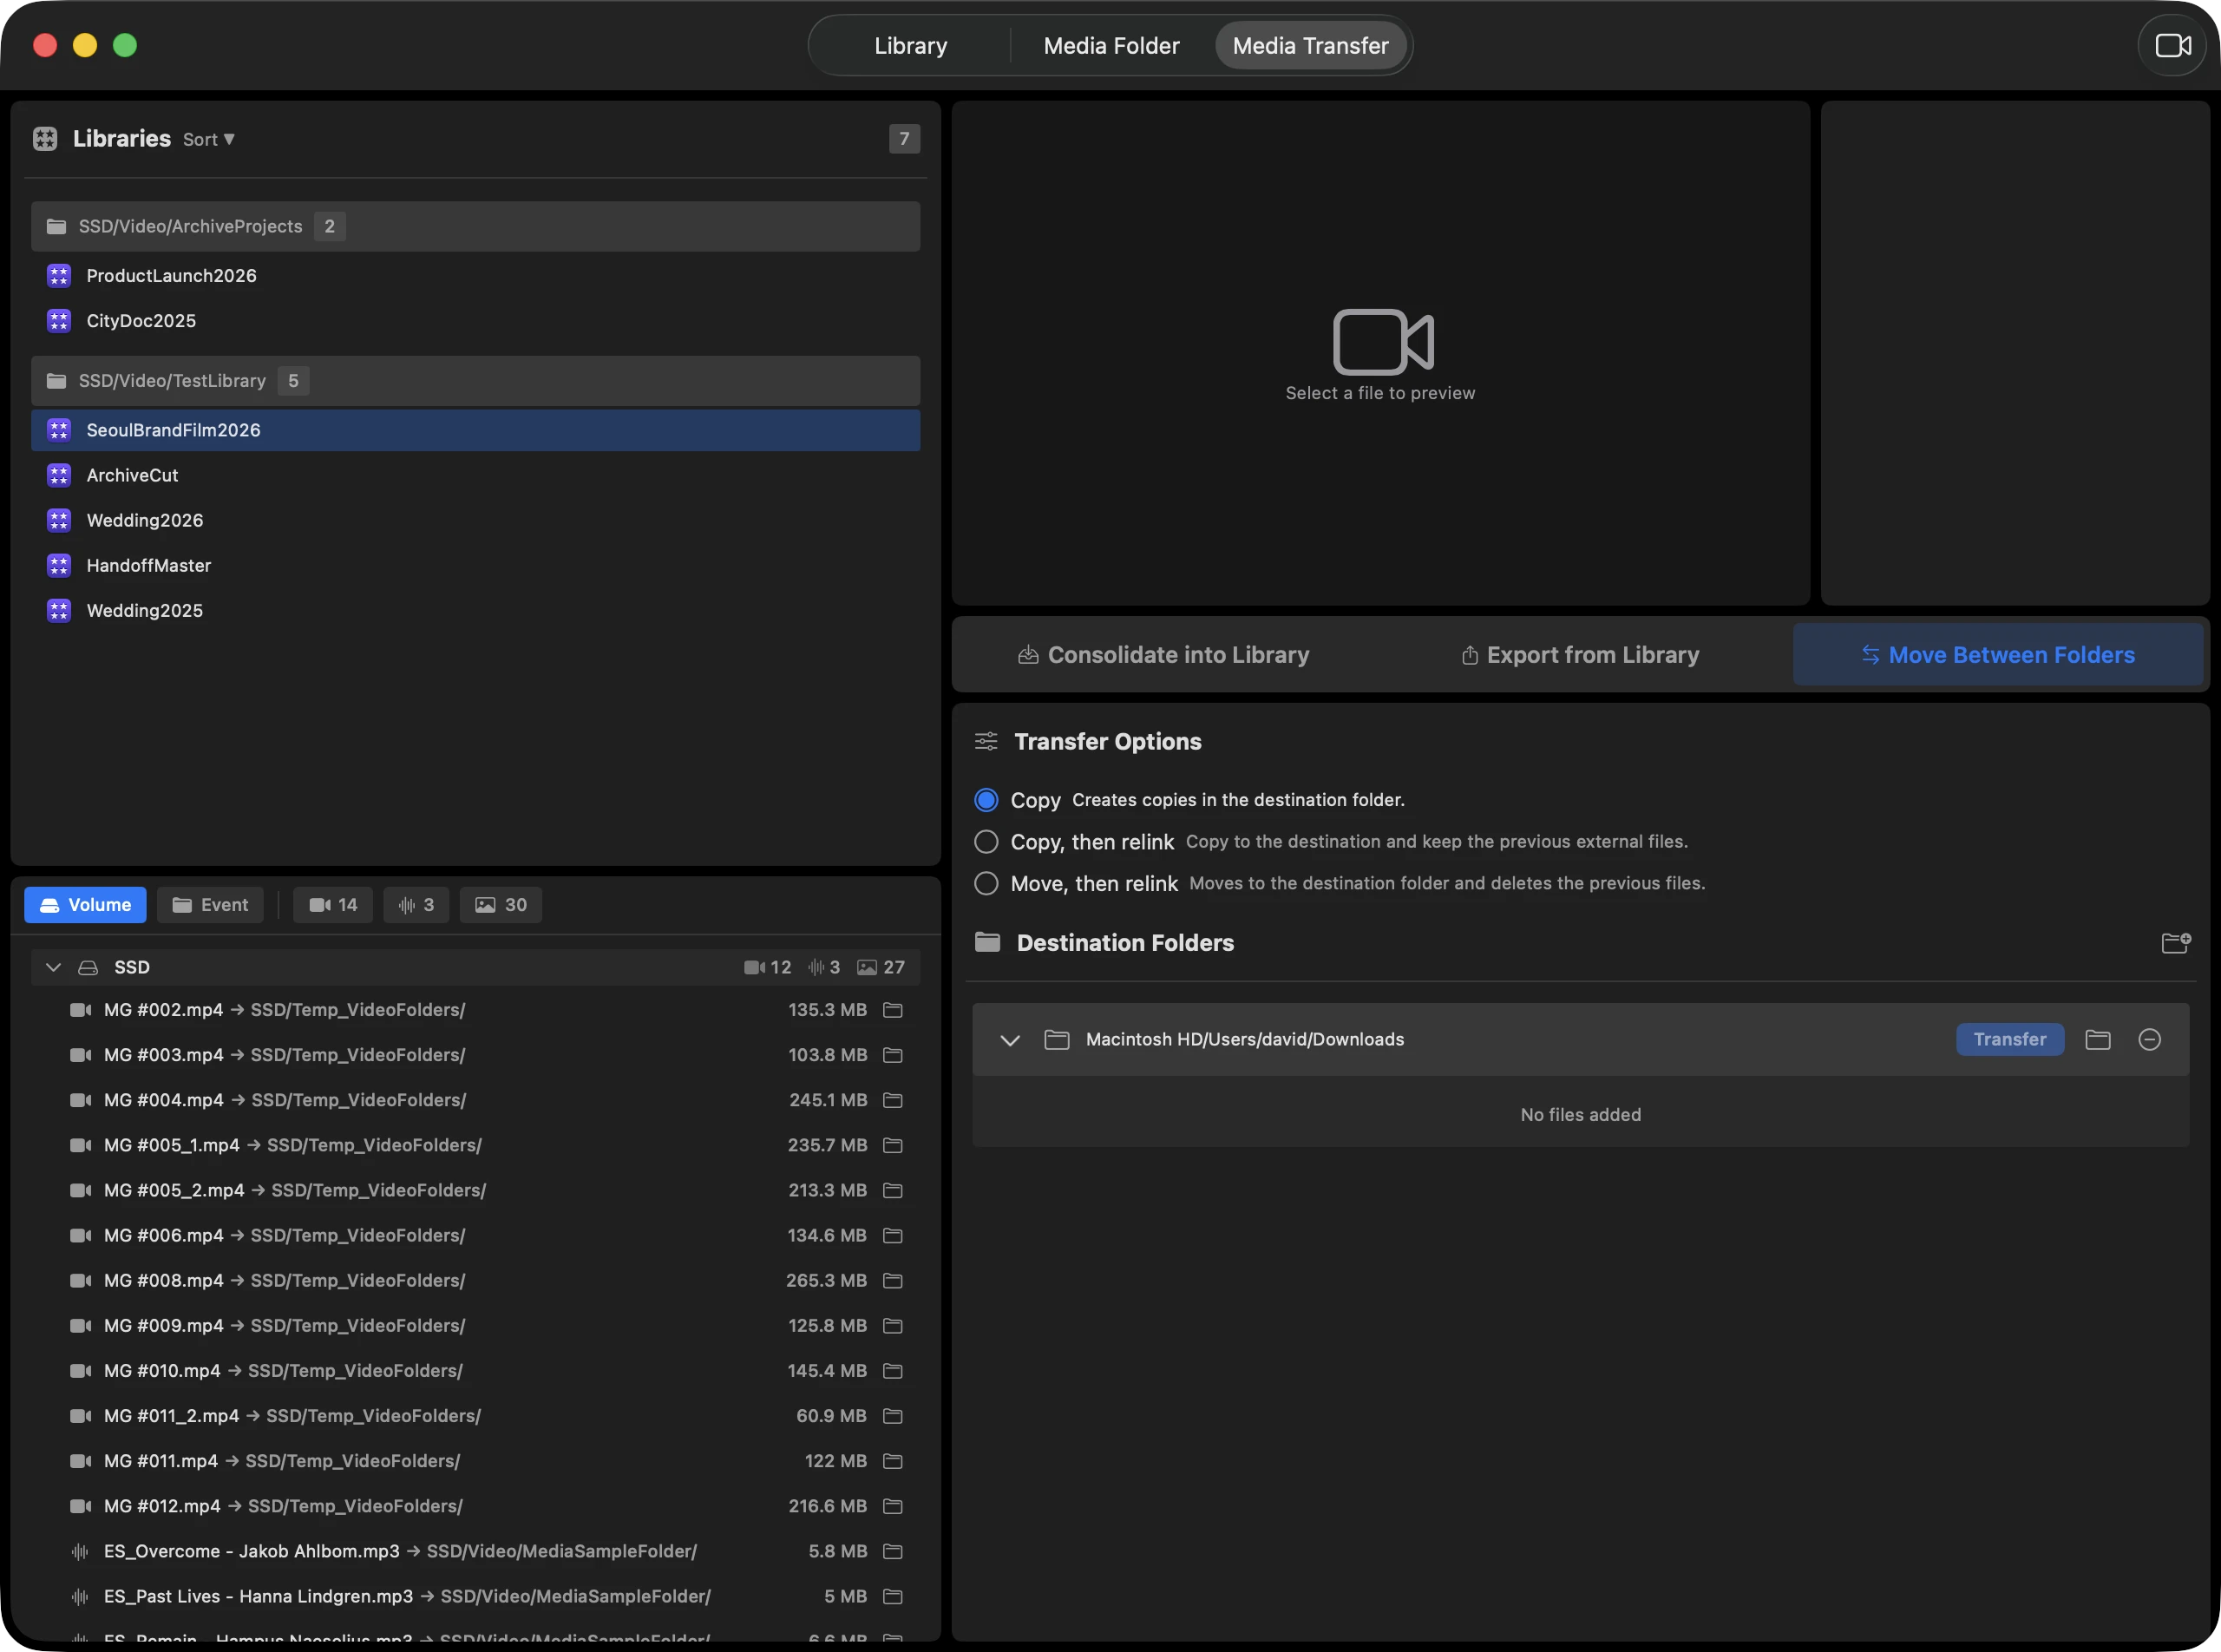2221x1652 pixels.
Task: Toggle the image filter showing 30
Action: pyautogui.click(x=501, y=905)
